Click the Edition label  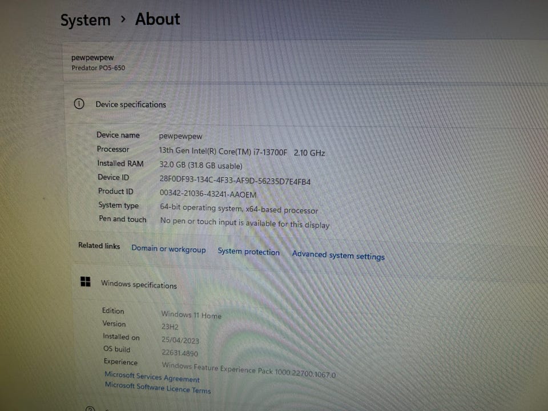coord(113,311)
